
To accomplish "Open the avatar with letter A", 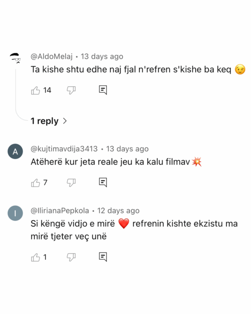I will 15,151.
